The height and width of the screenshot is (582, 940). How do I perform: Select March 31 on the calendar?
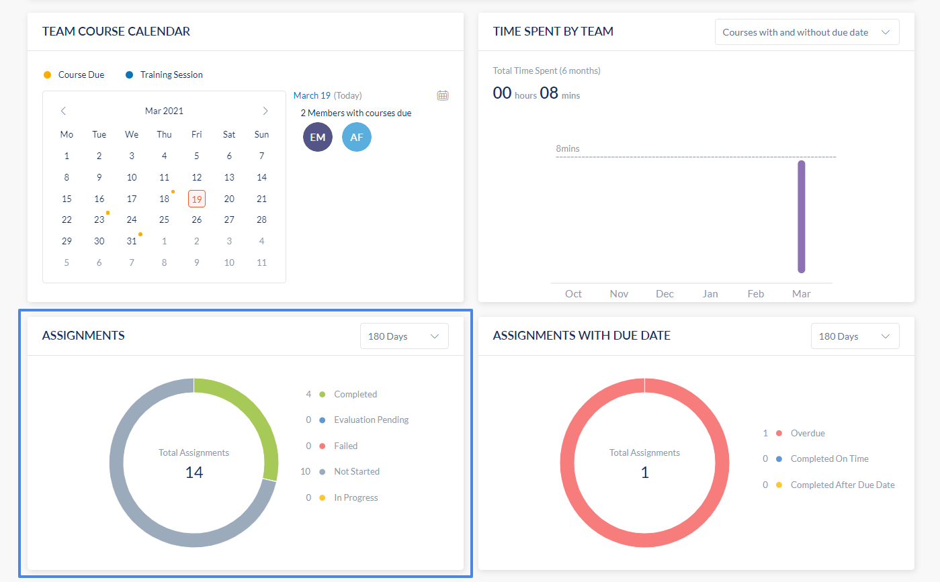coord(132,241)
